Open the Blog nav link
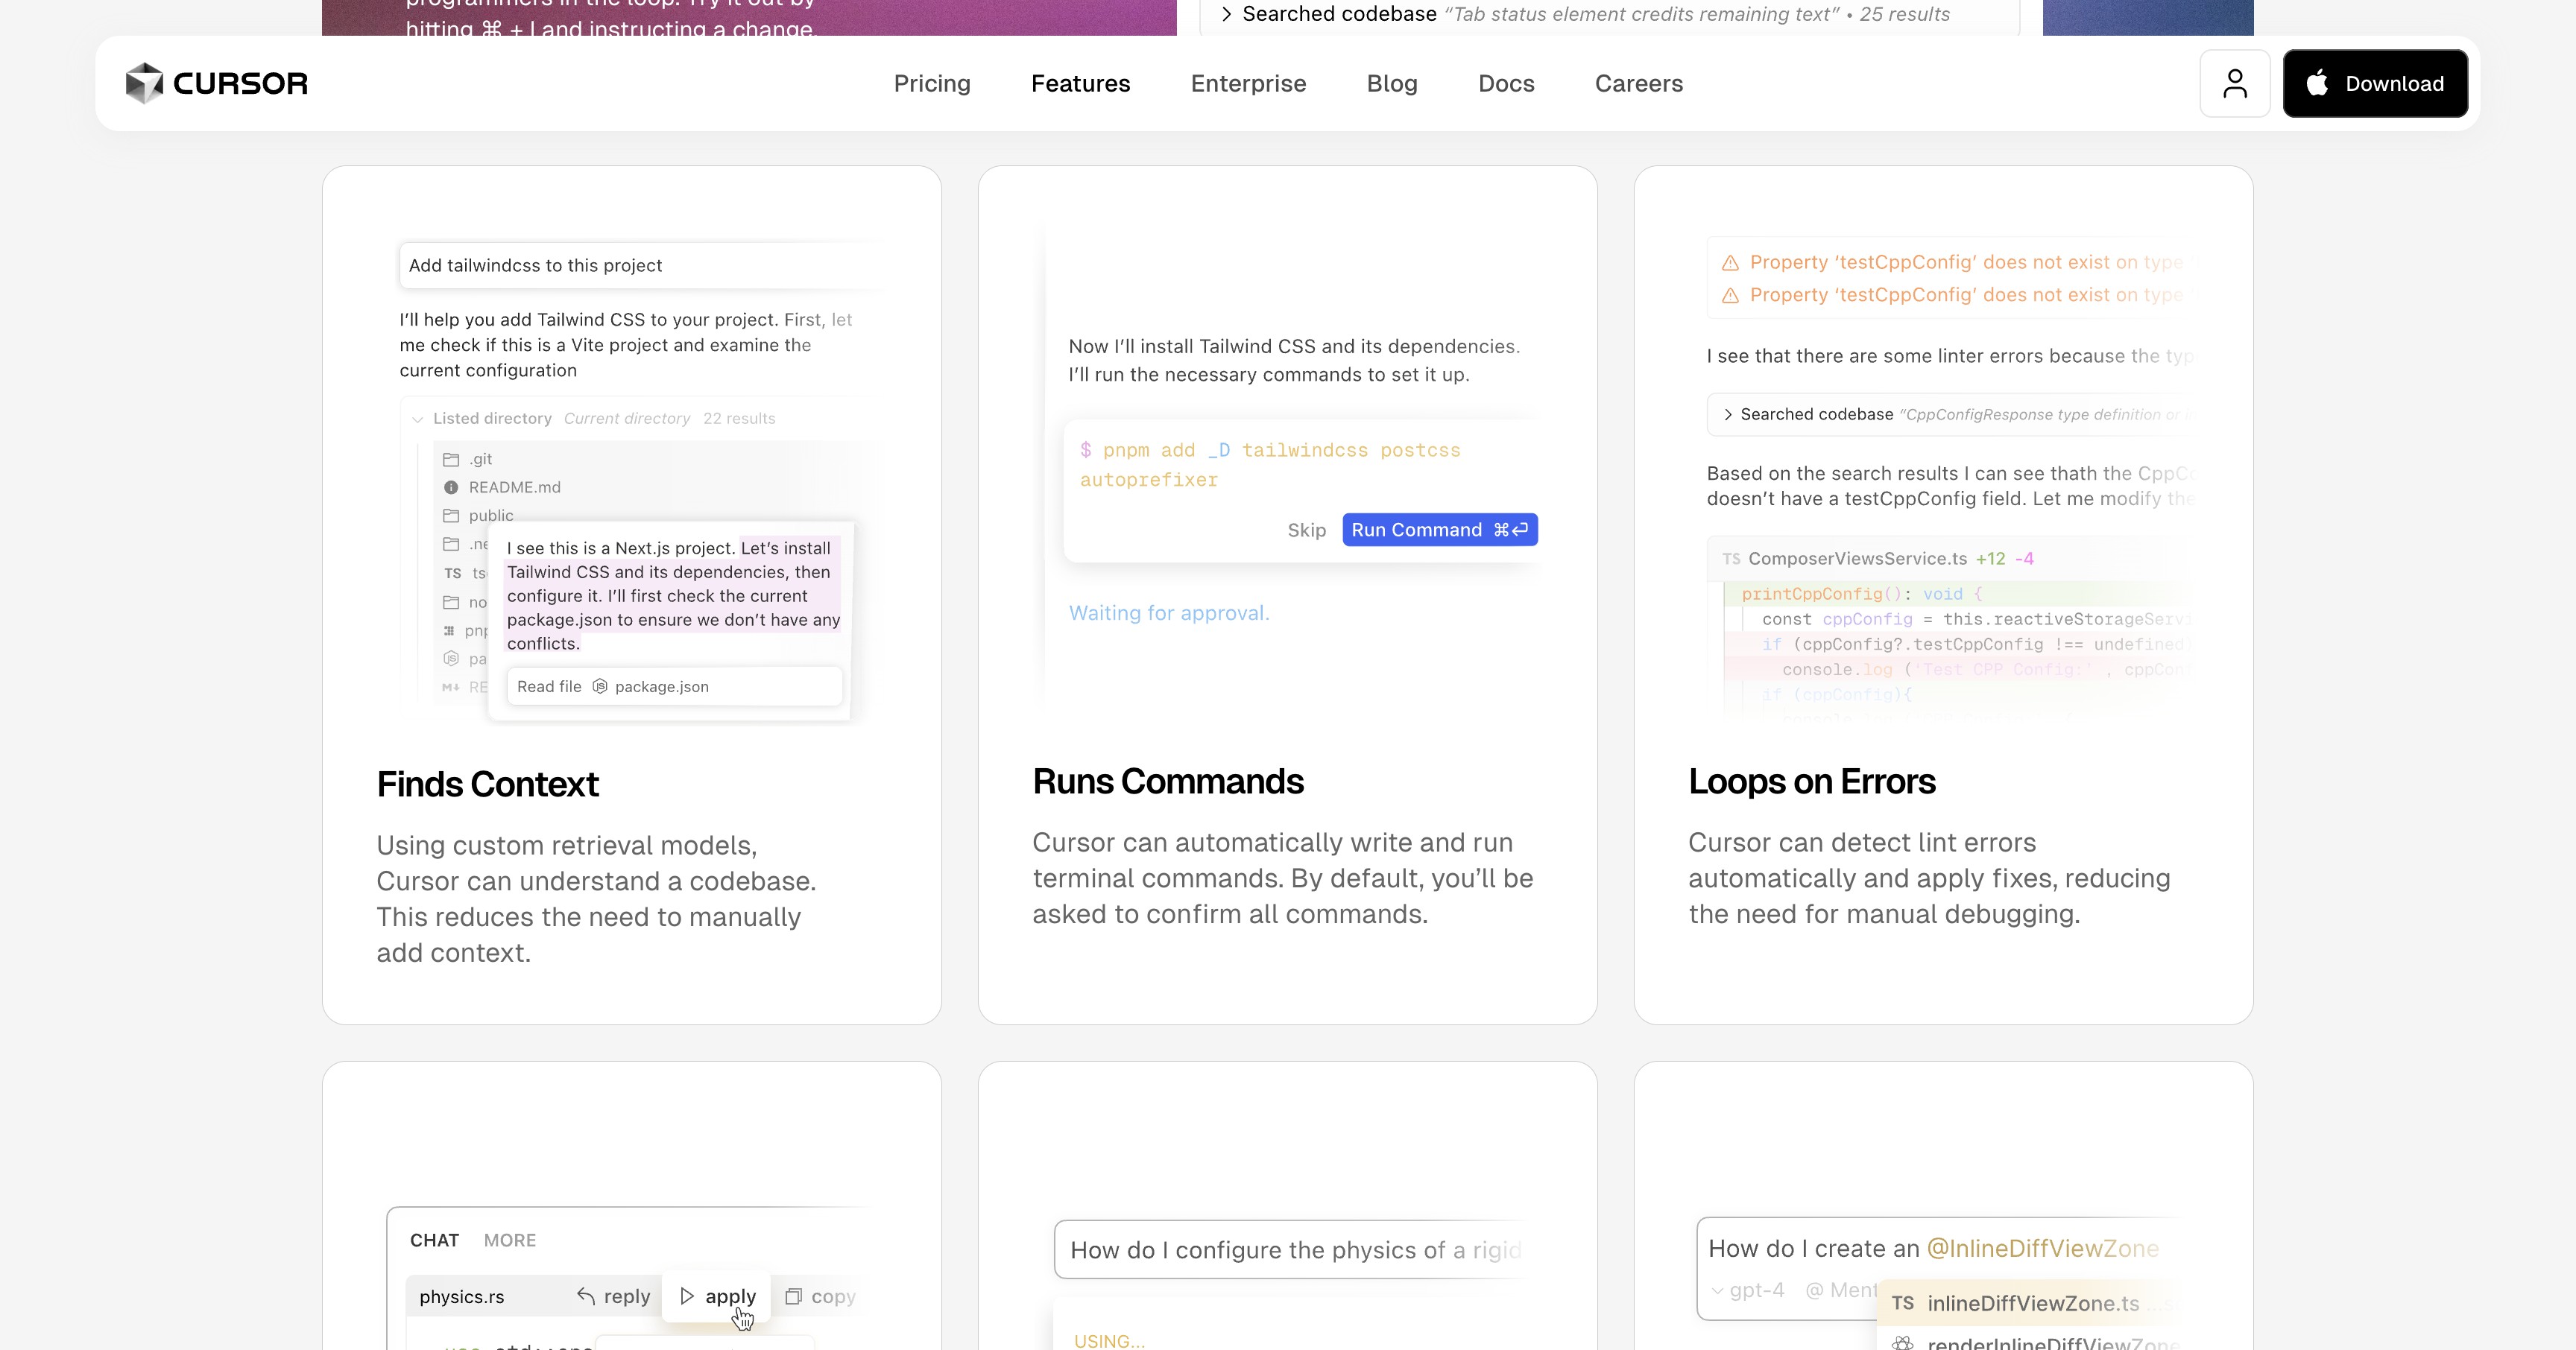 [x=1392, y=83]
